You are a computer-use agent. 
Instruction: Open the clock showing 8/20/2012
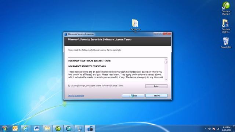pyautogui.click(x=227, y=129)
